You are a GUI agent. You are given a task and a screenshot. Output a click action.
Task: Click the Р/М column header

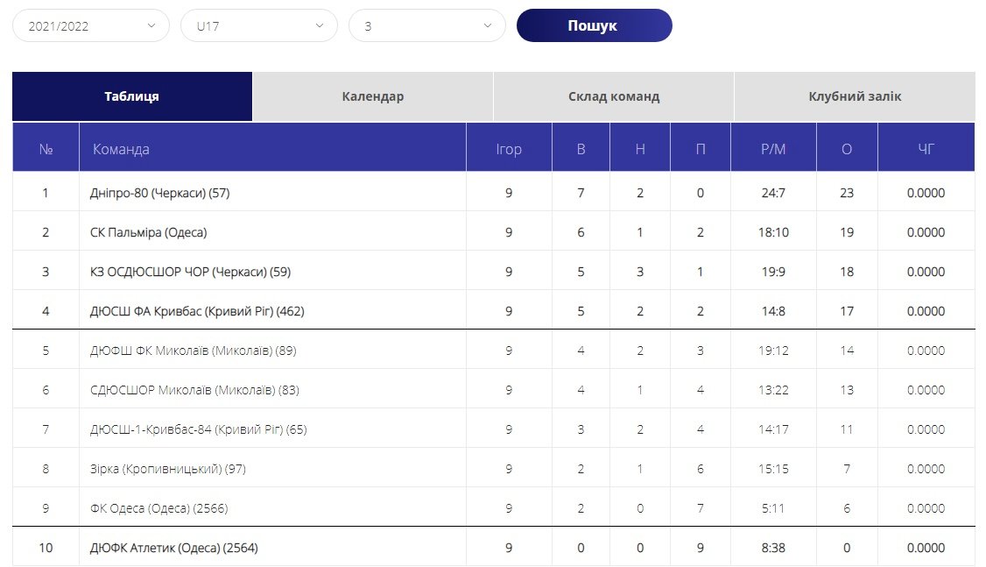coord(773,149)
